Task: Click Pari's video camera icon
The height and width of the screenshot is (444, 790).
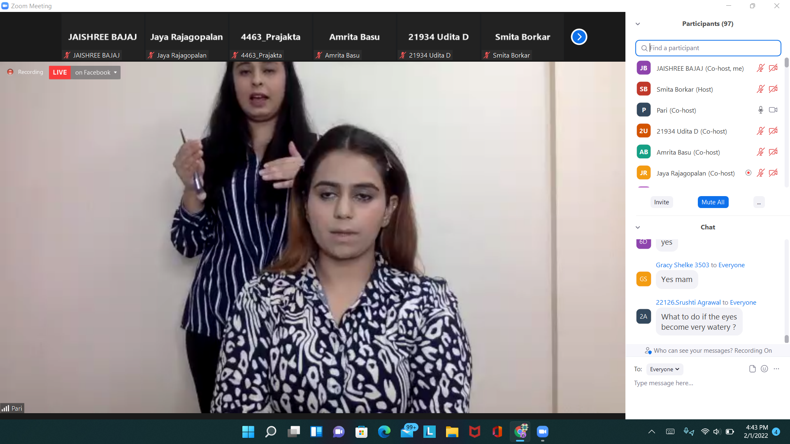Action: 774,110
